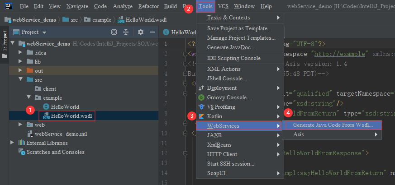This screenshot has height=185, width=395.
Task: Expand External Libraries node
Action: pyautogui.click(x=13, y=143)
